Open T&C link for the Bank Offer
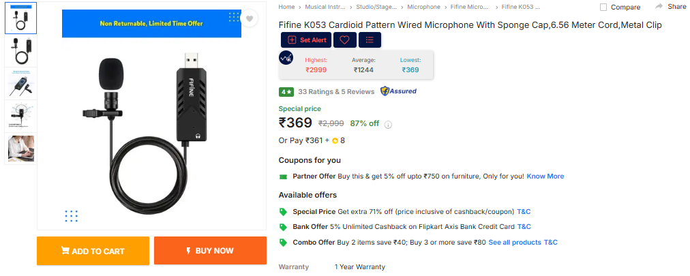The image size is (690, 276). [524, 227]
